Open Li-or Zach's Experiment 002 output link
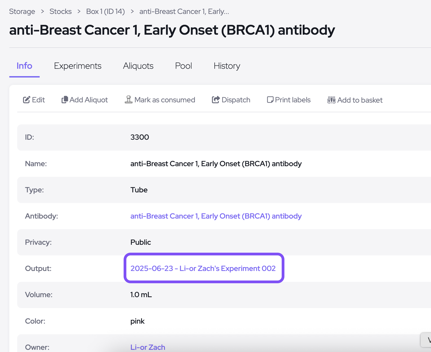This screenshot has height=352, width=431. click(x=203, y=269)
